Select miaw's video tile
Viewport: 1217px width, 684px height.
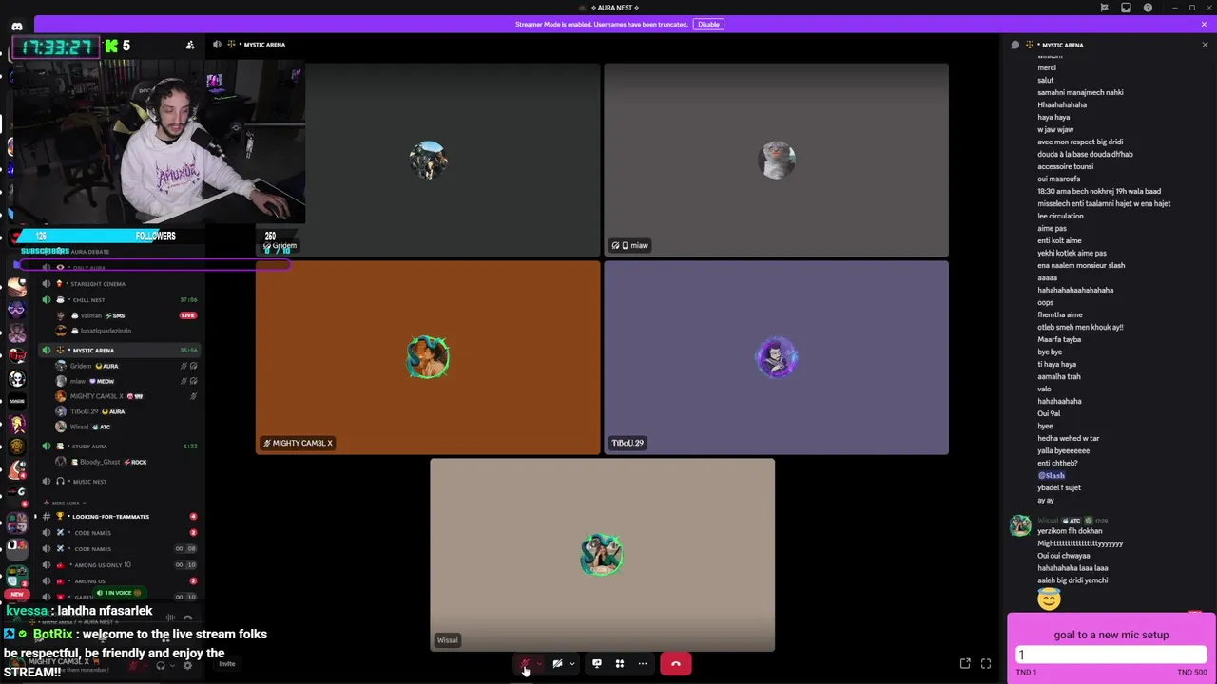point(776,161)
